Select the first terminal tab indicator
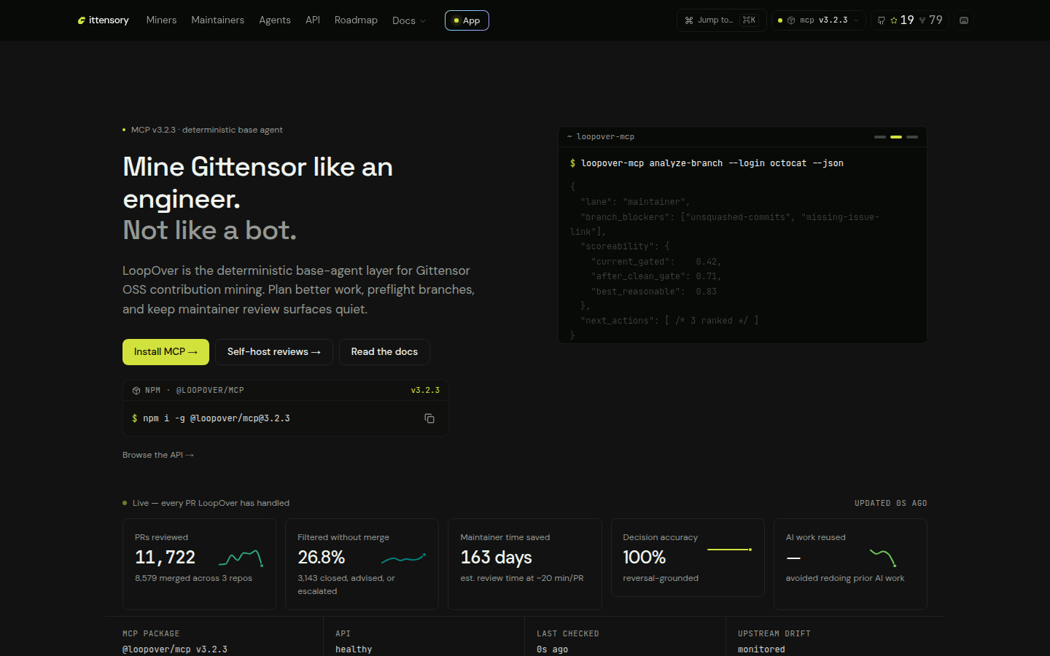1050x656 pixels. pyautogui.click(x=880, y=137)
